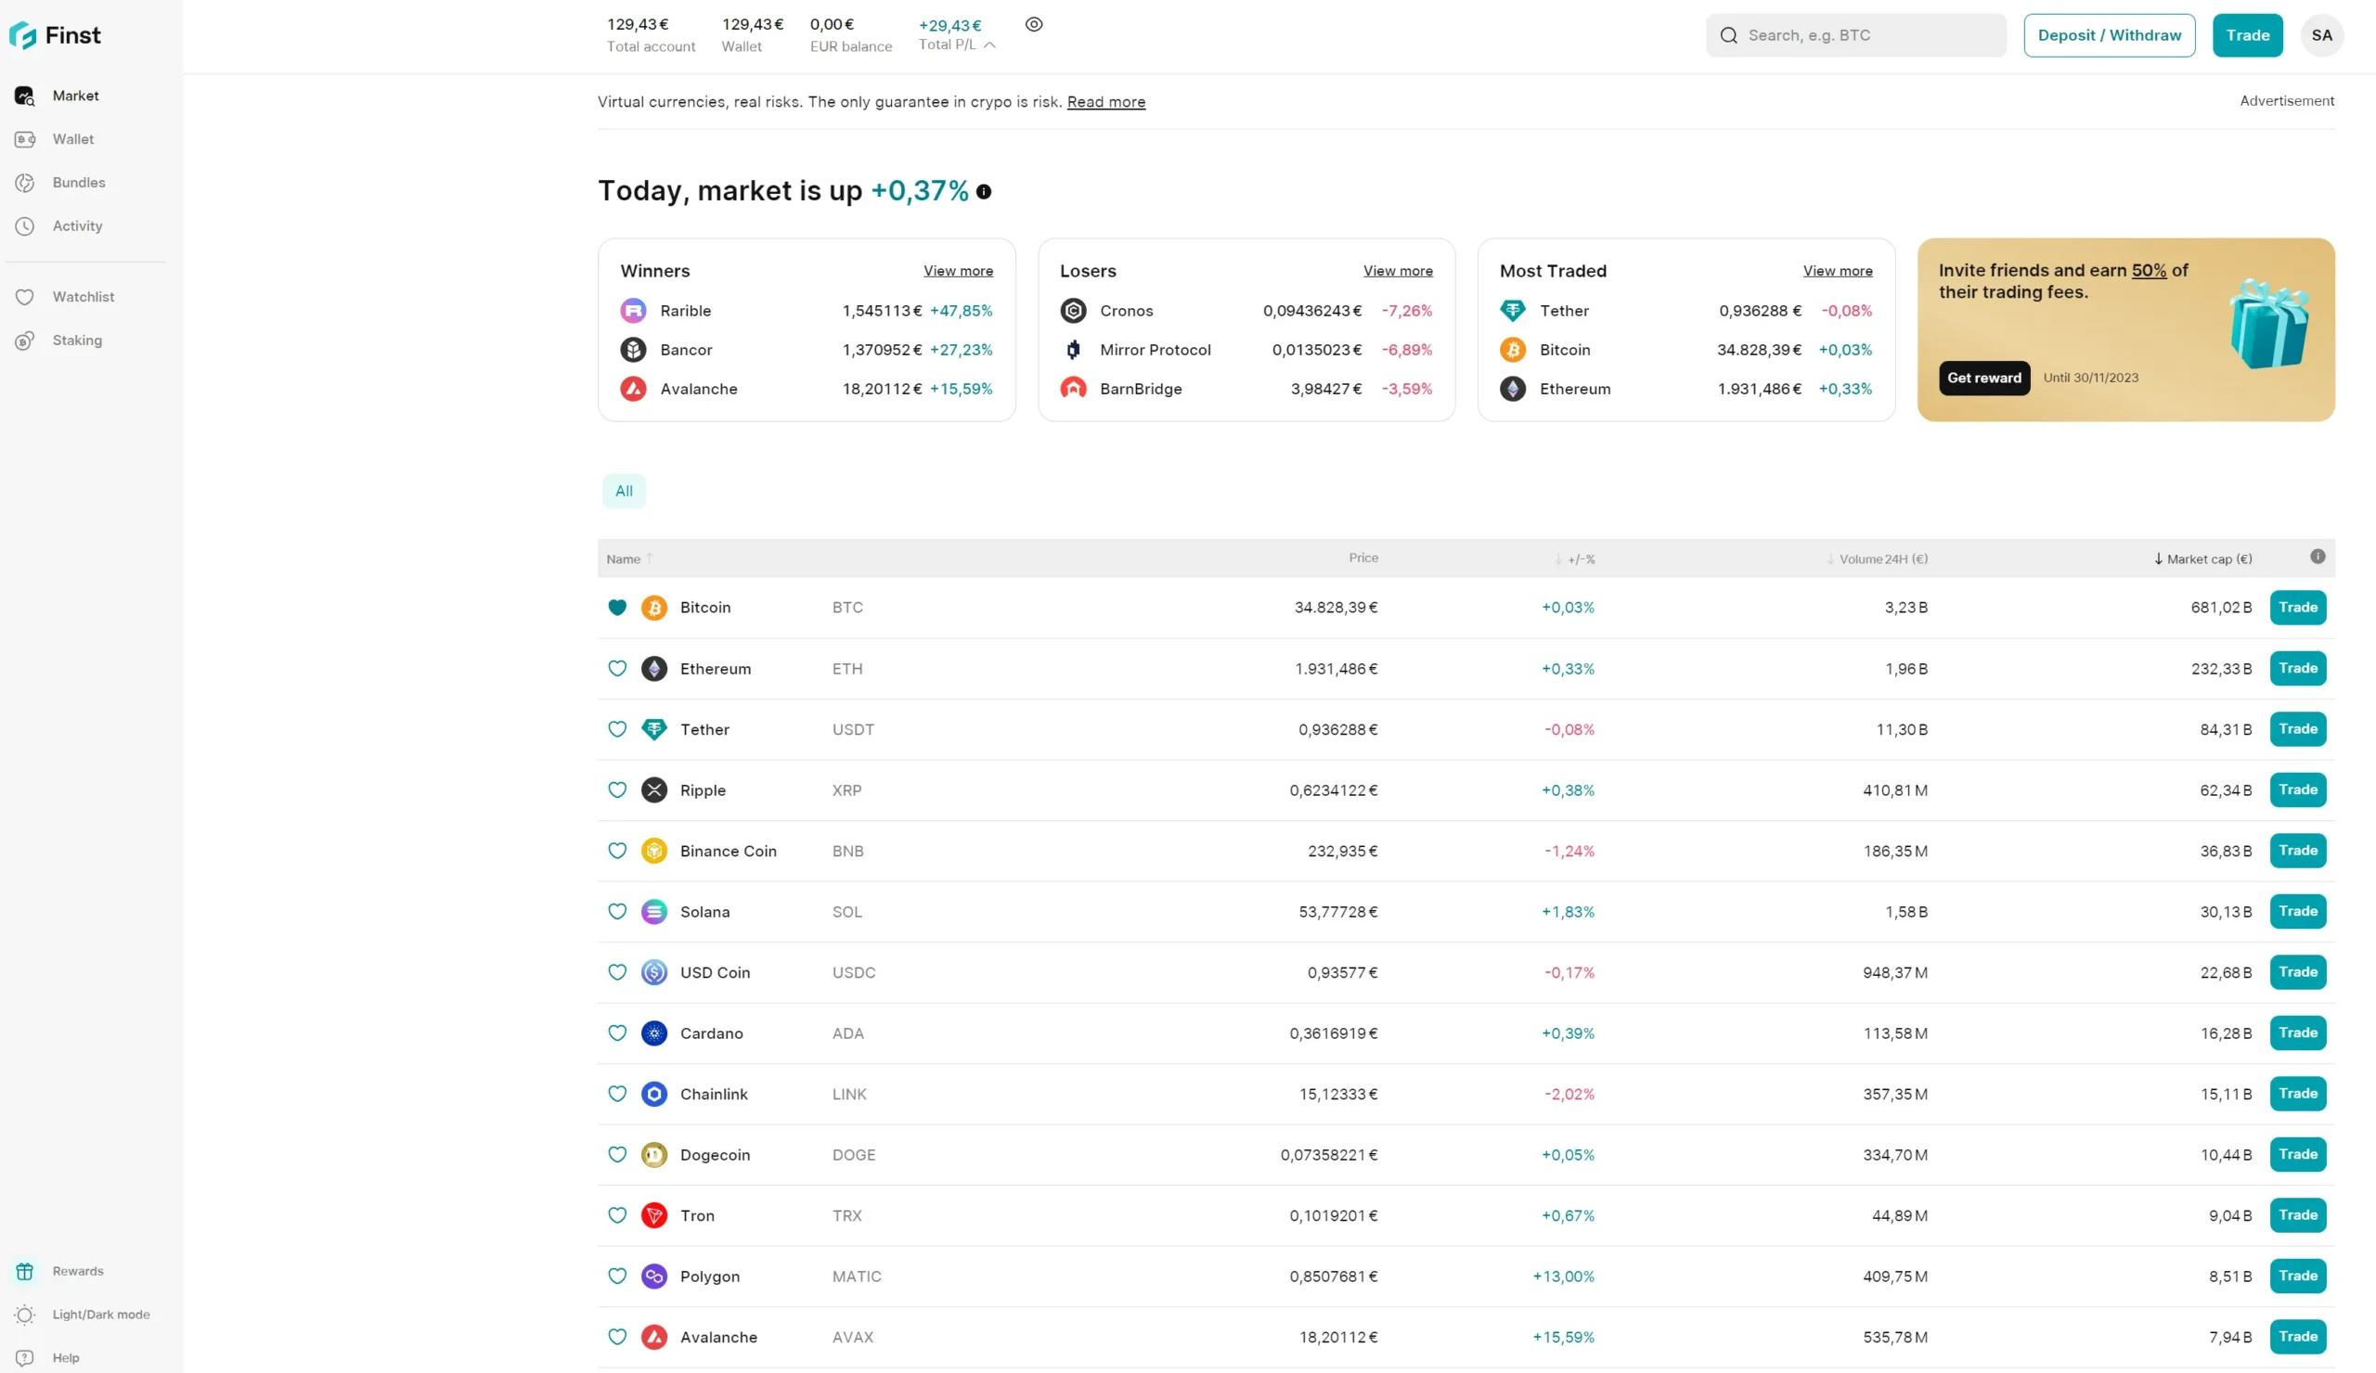Screen dimensions: 2376x1373
Task: Toggle Light/Dark mode
Action: click(x=82, y=1315)
